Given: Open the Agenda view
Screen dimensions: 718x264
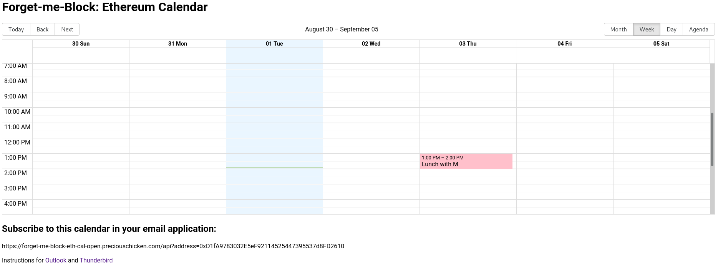Looking at the screenshot, I should [698, 30].
